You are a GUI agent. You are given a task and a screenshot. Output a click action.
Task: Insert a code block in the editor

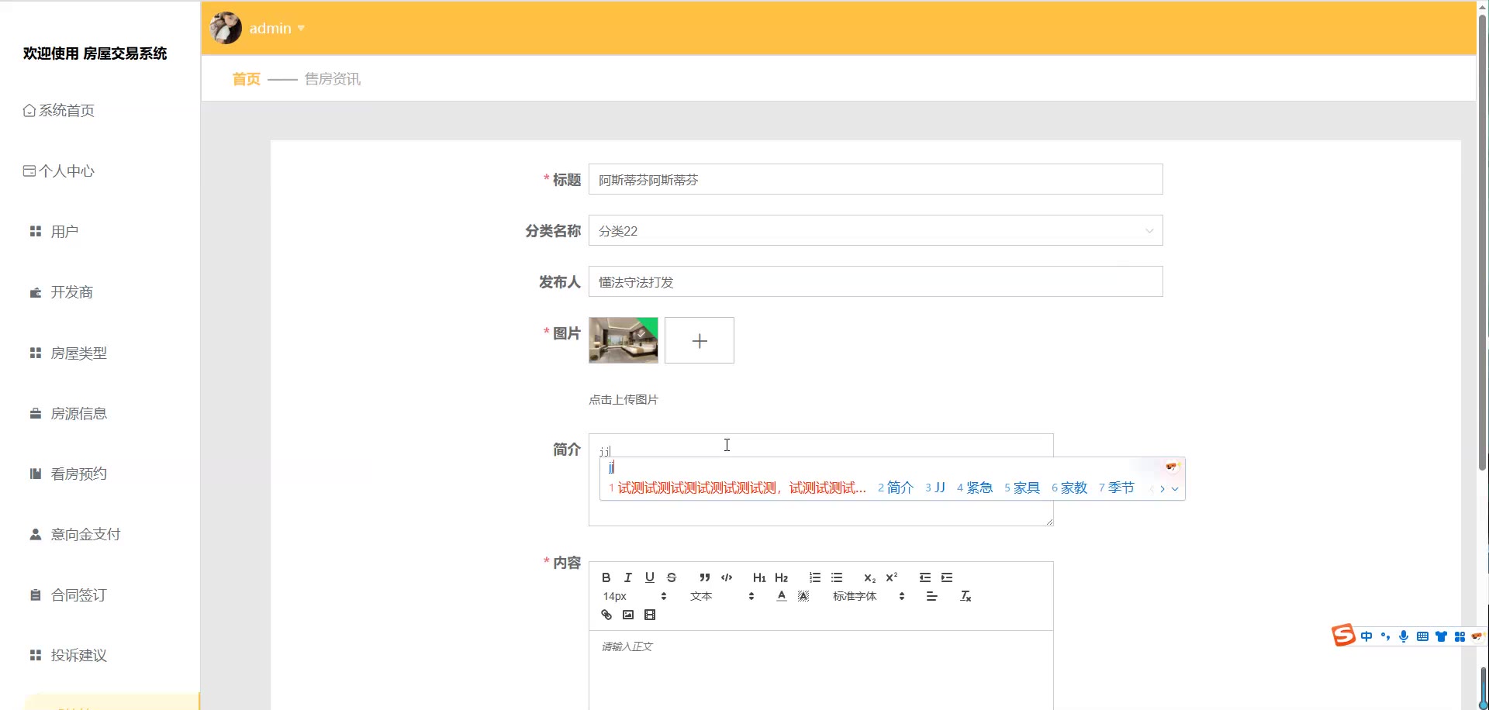point(727,577)
